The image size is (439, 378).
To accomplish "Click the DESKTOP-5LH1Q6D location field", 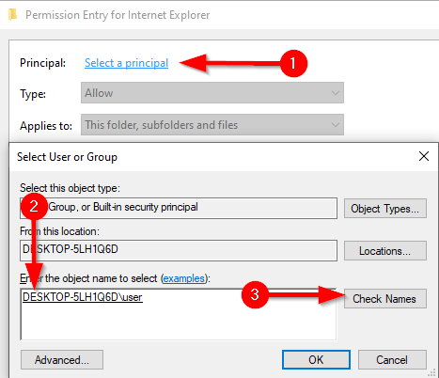I will (x=179, y=250).
